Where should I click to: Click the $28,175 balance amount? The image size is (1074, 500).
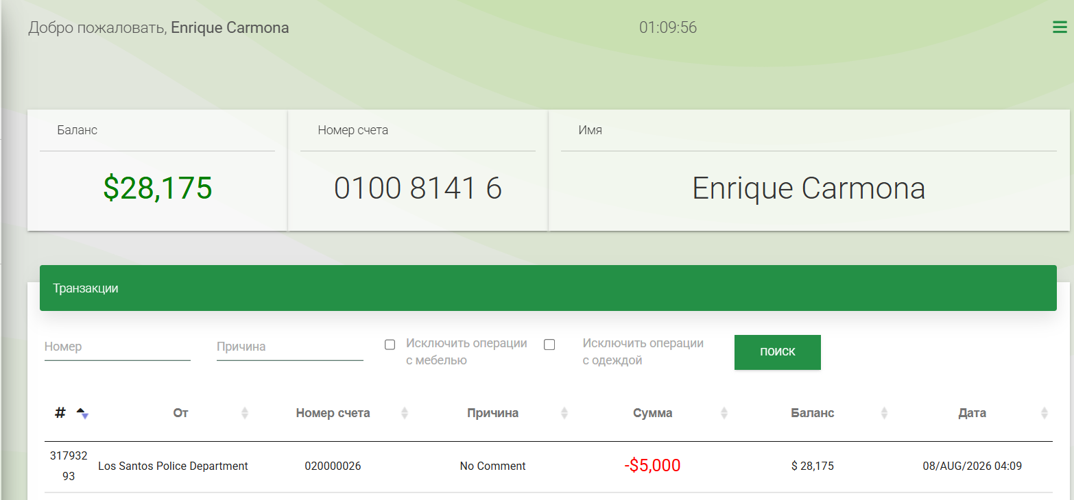point(158,188)
